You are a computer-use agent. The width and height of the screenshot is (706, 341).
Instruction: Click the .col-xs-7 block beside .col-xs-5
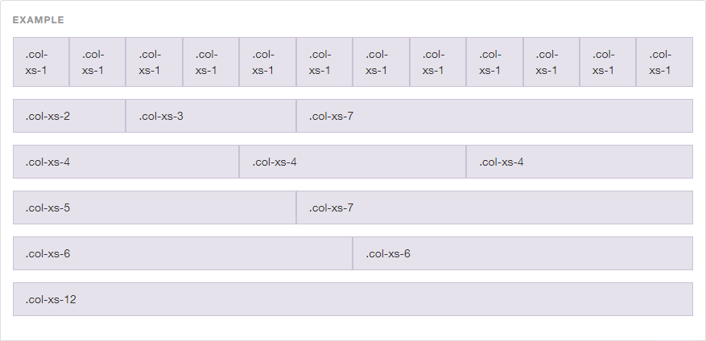point(494,207)
